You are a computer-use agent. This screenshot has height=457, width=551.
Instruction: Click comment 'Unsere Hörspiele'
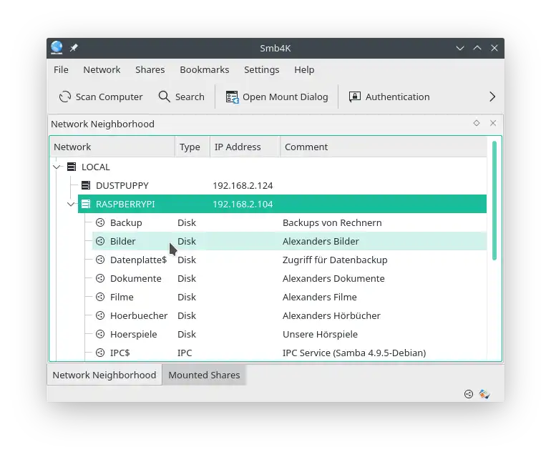click(x=320, y=335)
